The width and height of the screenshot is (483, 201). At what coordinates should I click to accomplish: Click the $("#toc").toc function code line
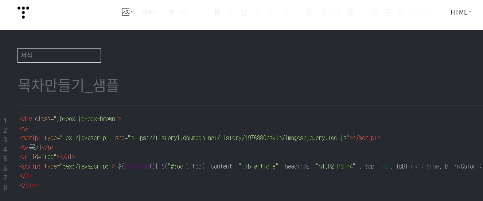(251, 166)
